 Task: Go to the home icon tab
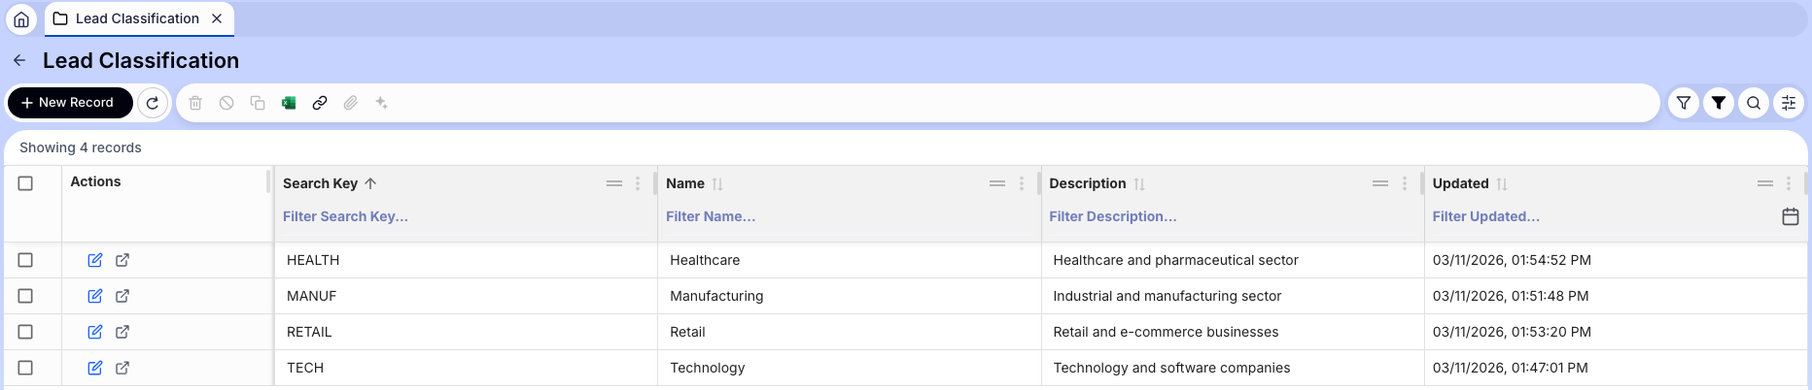pyautogui.click(x=21, y=18)
